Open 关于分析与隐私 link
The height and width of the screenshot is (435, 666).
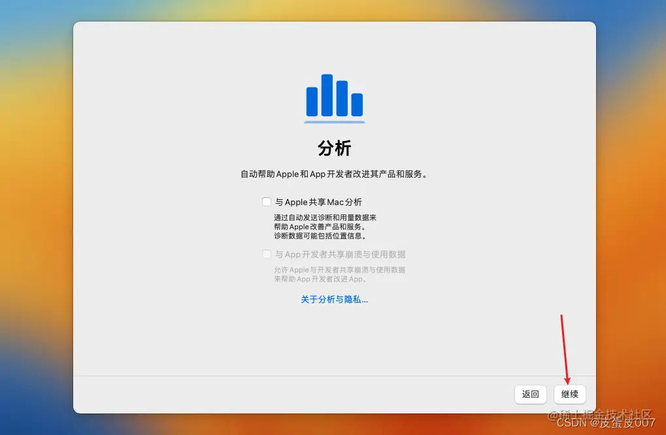334,300
